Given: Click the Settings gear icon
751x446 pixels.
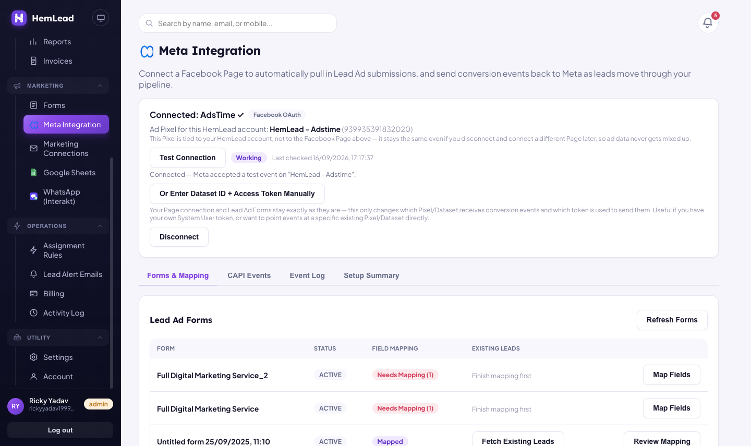Looking at the screenshot, I should pyautogui.click(x=33, y=357).
